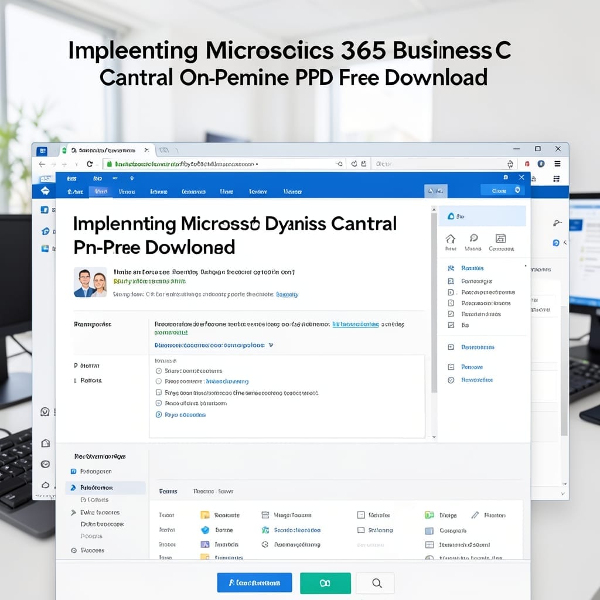Open a new tab beside the current browser tab
Image resolution: width=600 pixels, height=600 pixels.
click(x=164, y=150)
